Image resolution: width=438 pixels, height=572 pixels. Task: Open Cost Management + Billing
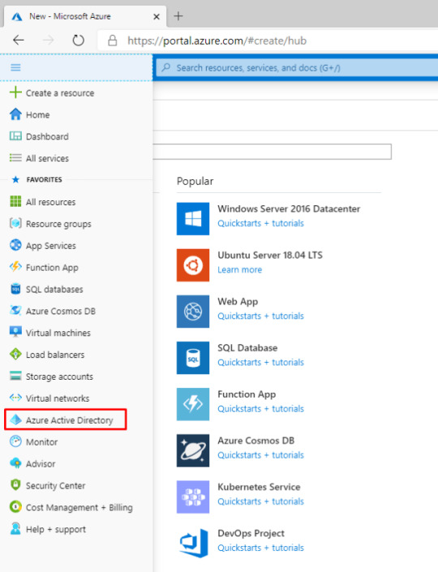click(x=71, y=507)
